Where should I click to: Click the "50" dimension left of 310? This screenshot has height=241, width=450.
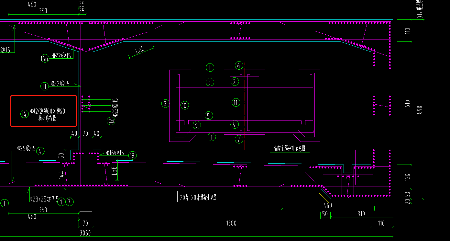point(325,213)
